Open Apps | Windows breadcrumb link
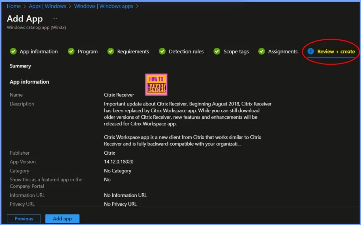The height and width of the screenshot is (225, 361). [x=48, y=6]
